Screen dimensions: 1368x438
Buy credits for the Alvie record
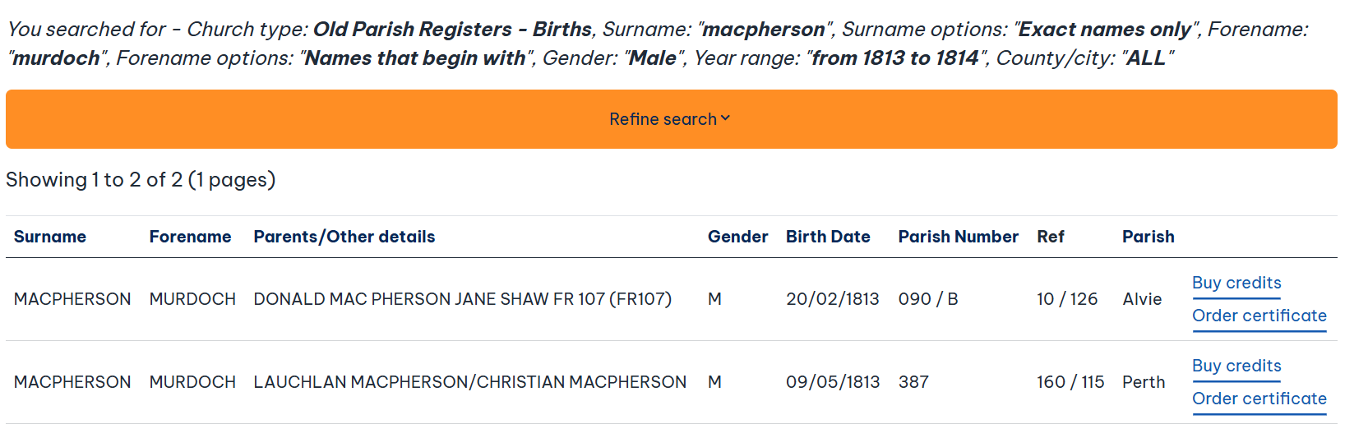tap(1236, 283)
